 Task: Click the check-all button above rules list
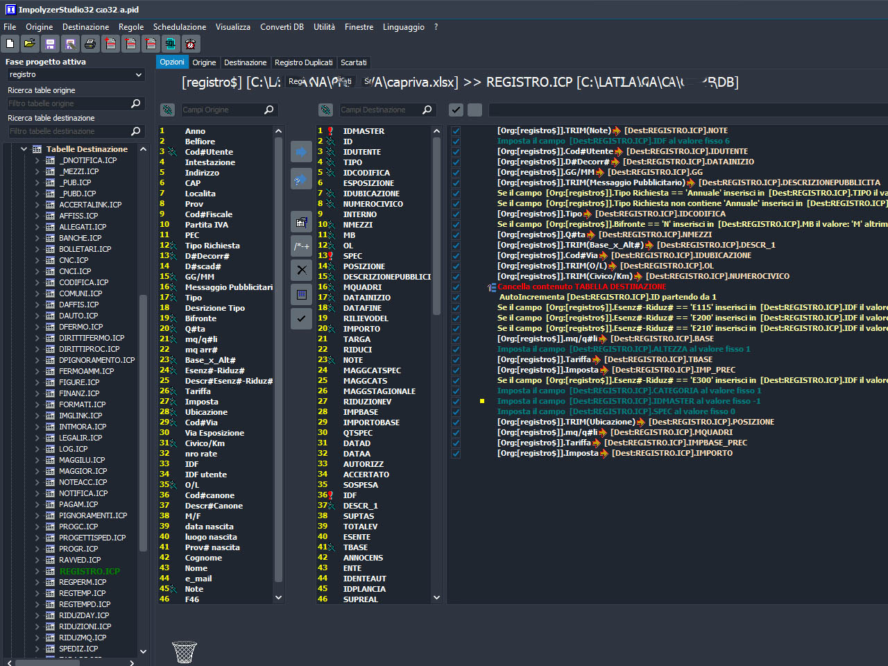point(456,110)
